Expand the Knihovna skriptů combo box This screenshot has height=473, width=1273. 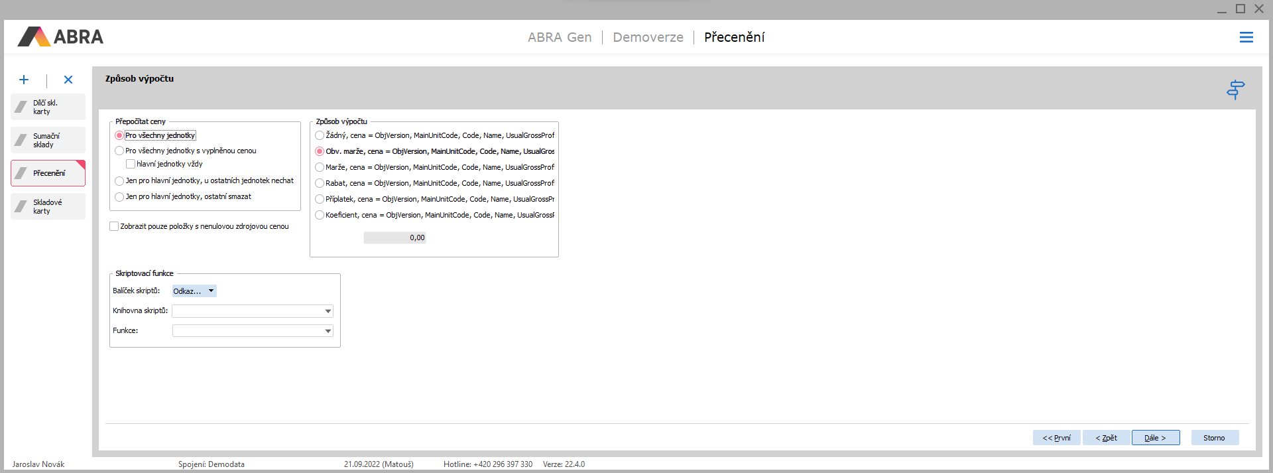328,311
